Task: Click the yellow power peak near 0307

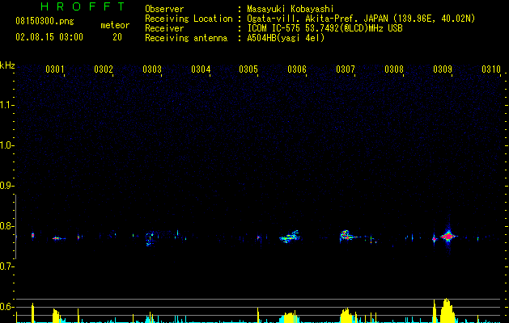Action: pos(345,316)
